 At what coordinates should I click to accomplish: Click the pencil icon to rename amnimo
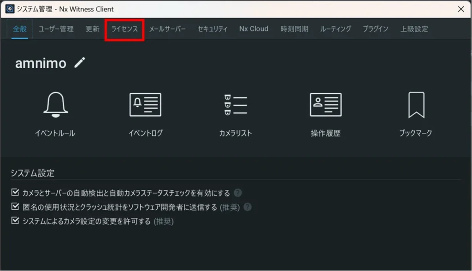(80, 63)
